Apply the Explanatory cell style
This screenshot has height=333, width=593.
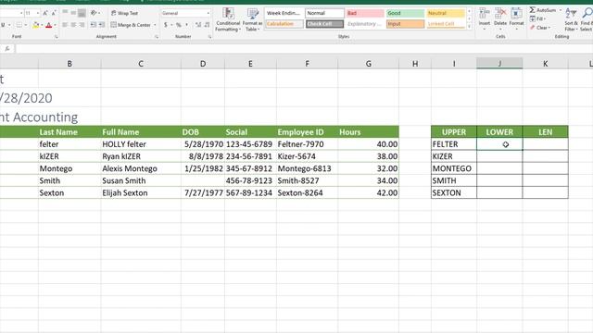point(364,24)
